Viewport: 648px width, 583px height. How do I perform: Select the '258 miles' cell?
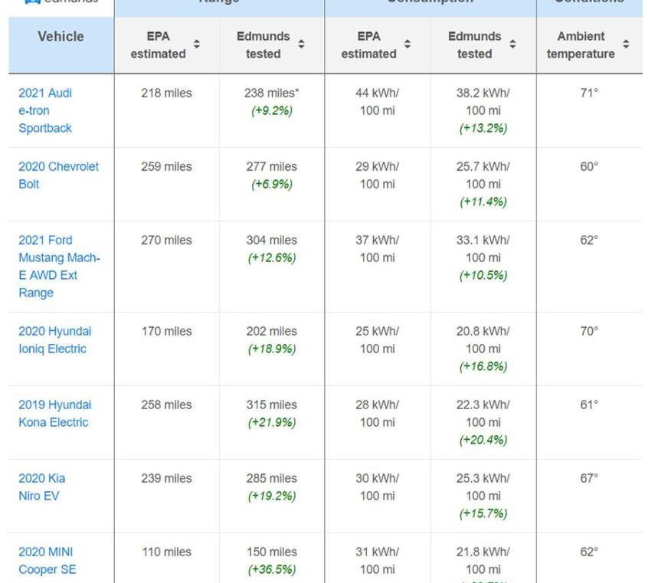pyautogui.click(x=166, y=404)
